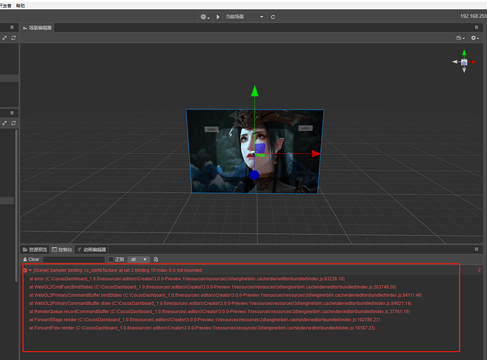Click the red error icon of the log entry
Viewport: 487px width, 360px height.
(x=25, y=271)
